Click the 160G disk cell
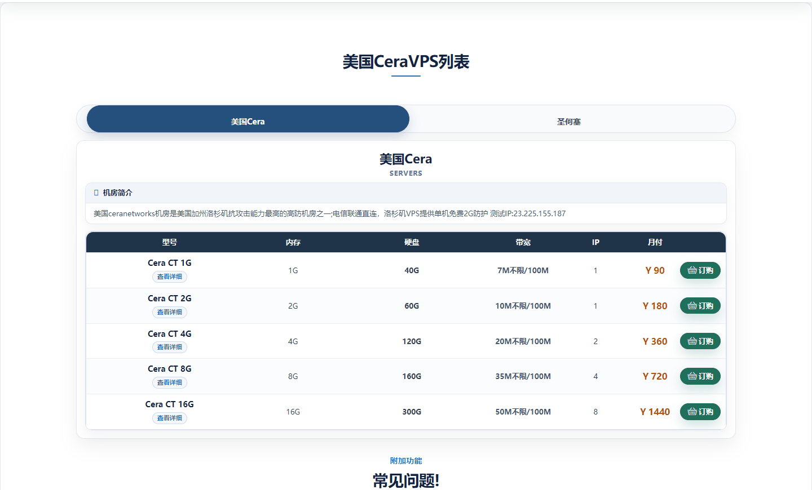The image size is (812, 490). [x=412, y=376]
